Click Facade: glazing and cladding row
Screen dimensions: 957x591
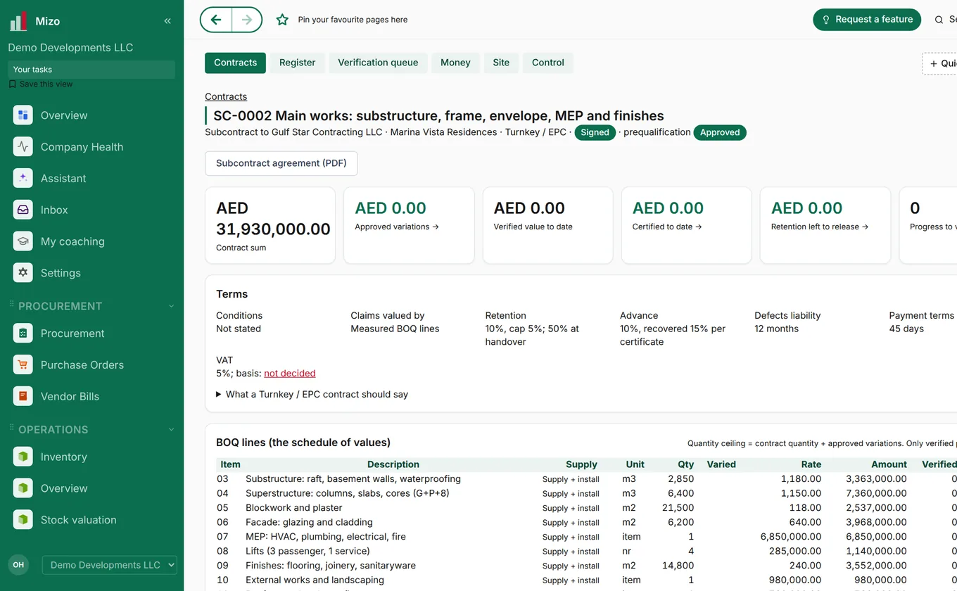[x=586, y=522]
